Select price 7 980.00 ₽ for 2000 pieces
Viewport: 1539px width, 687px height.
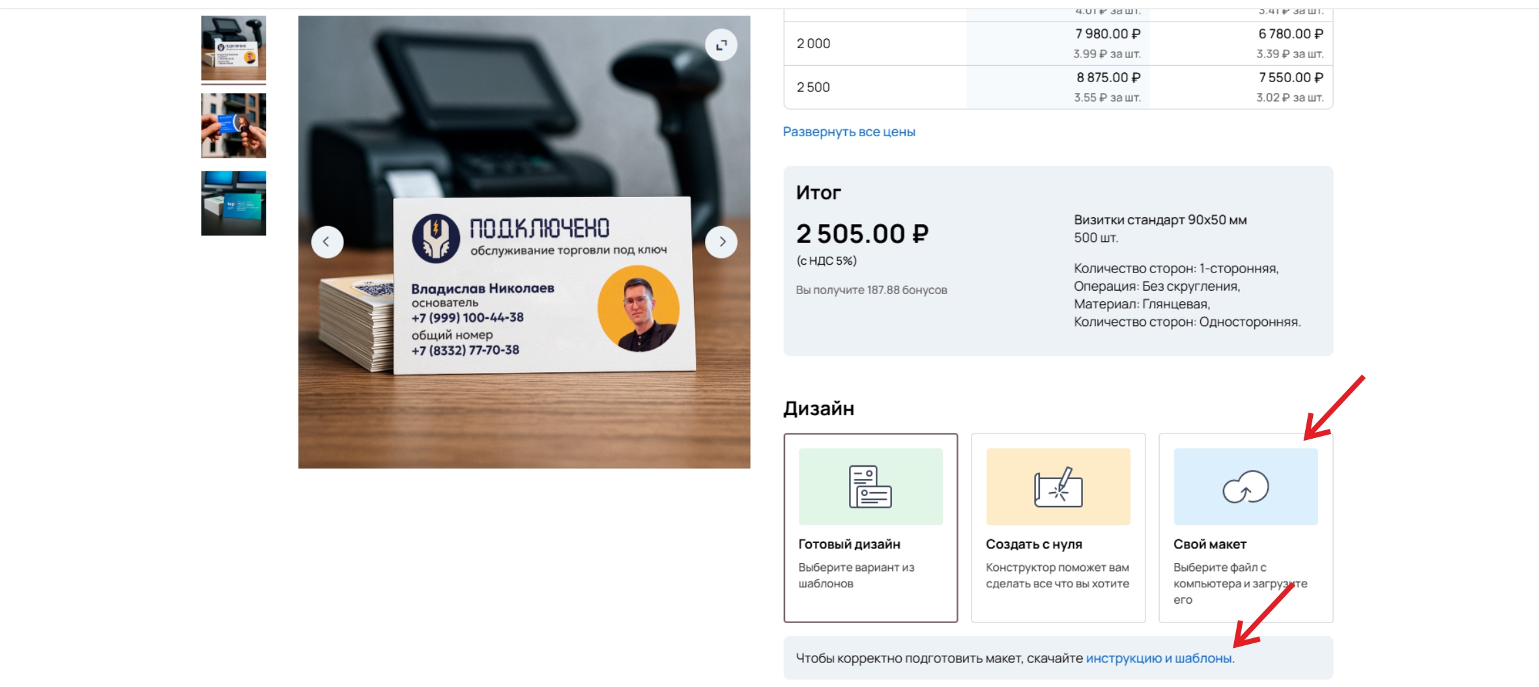pos(1108,34)
